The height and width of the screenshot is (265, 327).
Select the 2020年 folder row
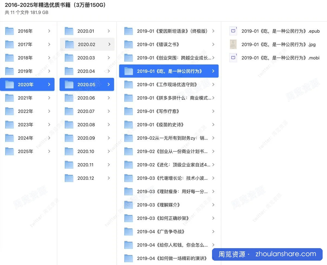[27, 85]
